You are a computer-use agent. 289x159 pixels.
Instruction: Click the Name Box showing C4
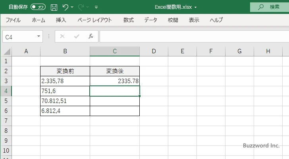click(19, 37)
